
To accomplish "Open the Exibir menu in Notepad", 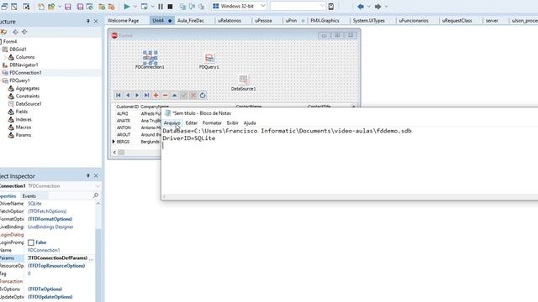I will point(232,122).
